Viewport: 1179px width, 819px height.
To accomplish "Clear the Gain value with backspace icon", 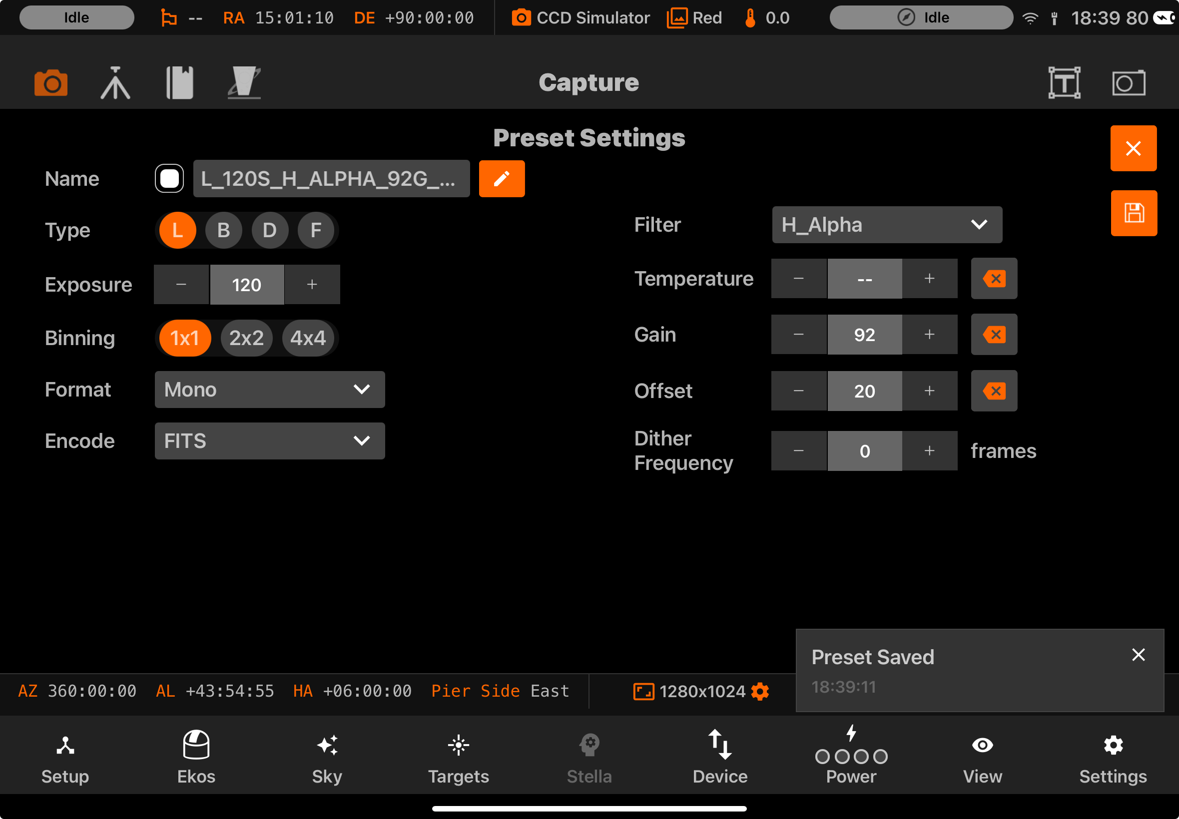I will tap(994, 335).
